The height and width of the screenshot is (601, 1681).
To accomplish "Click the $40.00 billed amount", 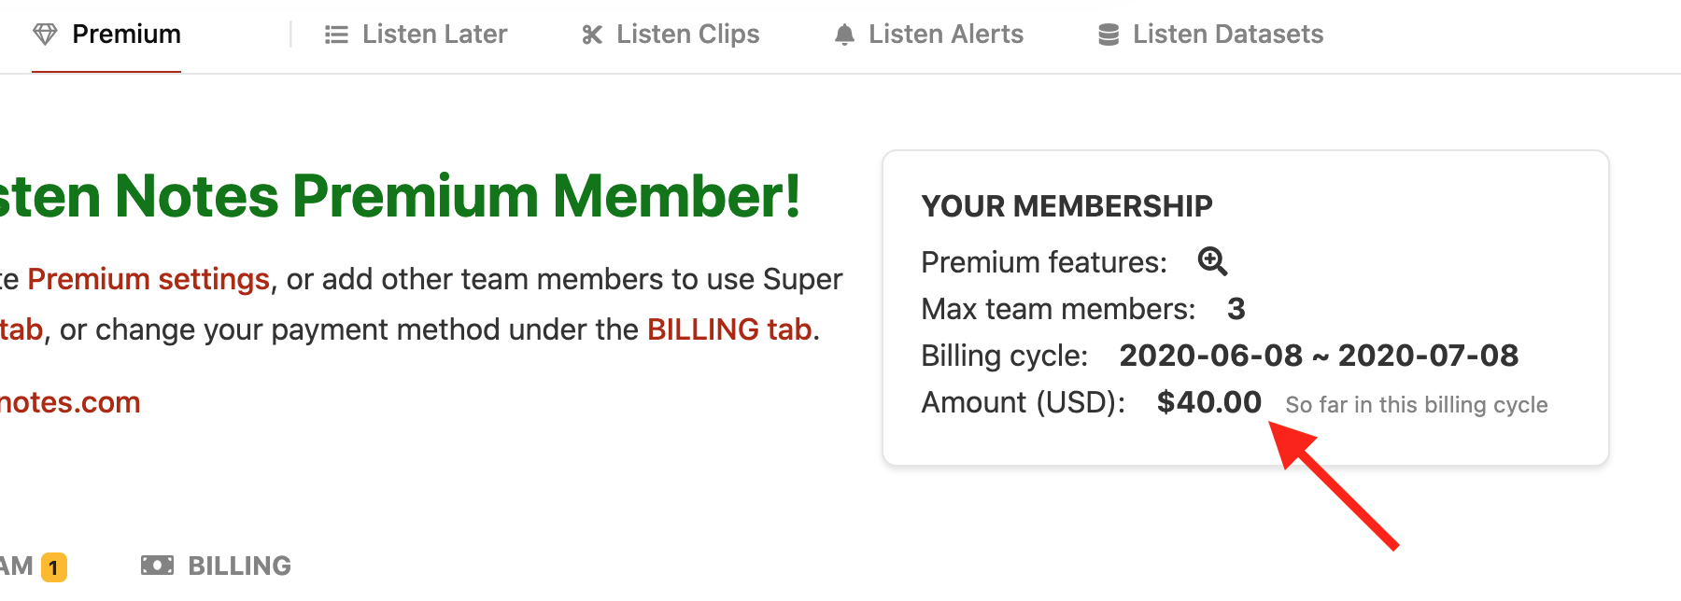I will click(x=1208, y=402).
